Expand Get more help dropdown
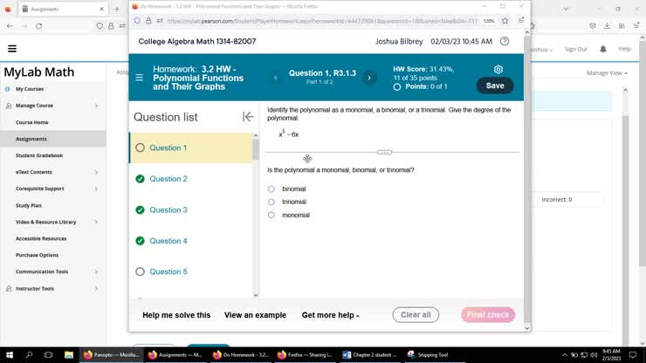The height and width of the screenshot is (363, 646). (x=330, y=315)
